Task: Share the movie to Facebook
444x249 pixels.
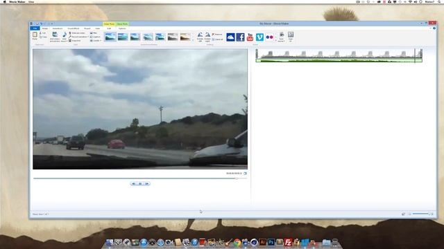Action: click(x=241, y=37)
